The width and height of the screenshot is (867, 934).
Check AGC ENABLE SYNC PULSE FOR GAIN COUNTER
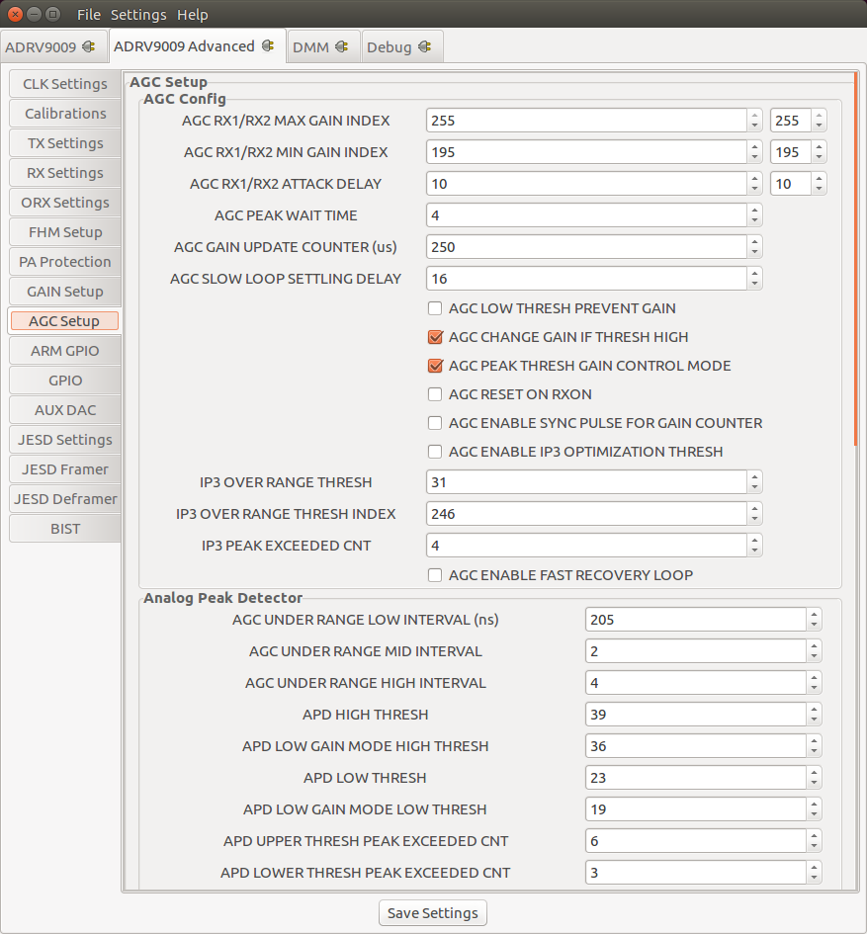(434, 423)
